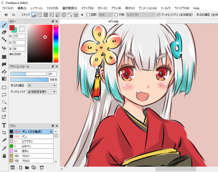
Task: Select the Dot tool
Action: pos(4,39)
